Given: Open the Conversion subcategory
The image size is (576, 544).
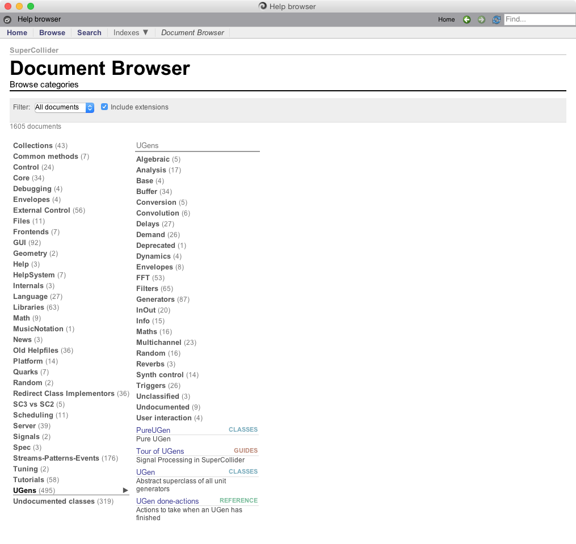Looking at the screenshot, I should [x=162, y=203].
